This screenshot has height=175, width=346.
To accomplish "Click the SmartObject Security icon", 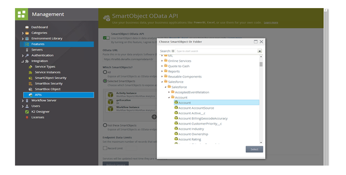I will 31,78.
